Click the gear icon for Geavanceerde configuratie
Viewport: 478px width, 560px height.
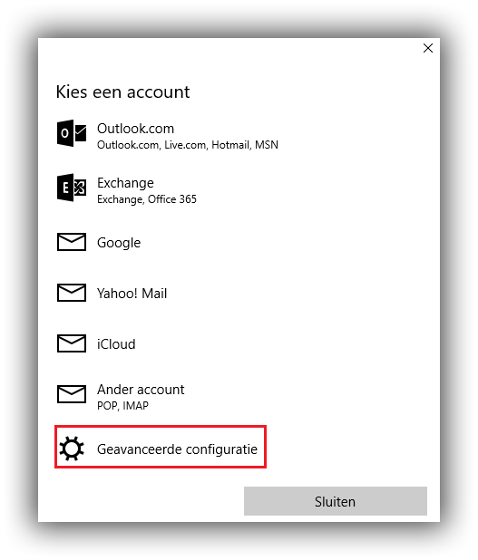point(72,449)
